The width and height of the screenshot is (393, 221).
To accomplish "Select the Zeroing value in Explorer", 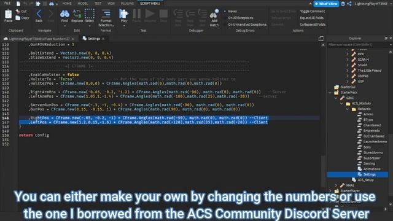I will 369,163.
